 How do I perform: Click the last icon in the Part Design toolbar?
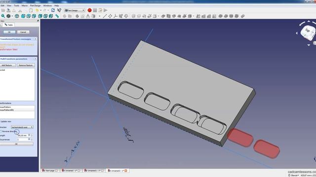[242, 16]
